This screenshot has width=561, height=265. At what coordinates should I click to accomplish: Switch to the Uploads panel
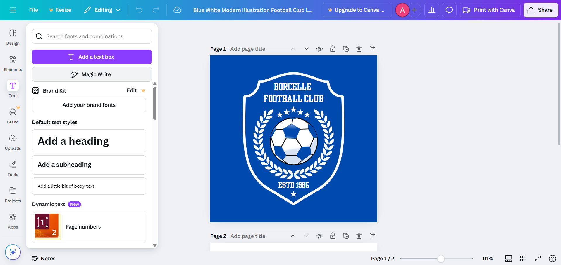tap(13, 142)
